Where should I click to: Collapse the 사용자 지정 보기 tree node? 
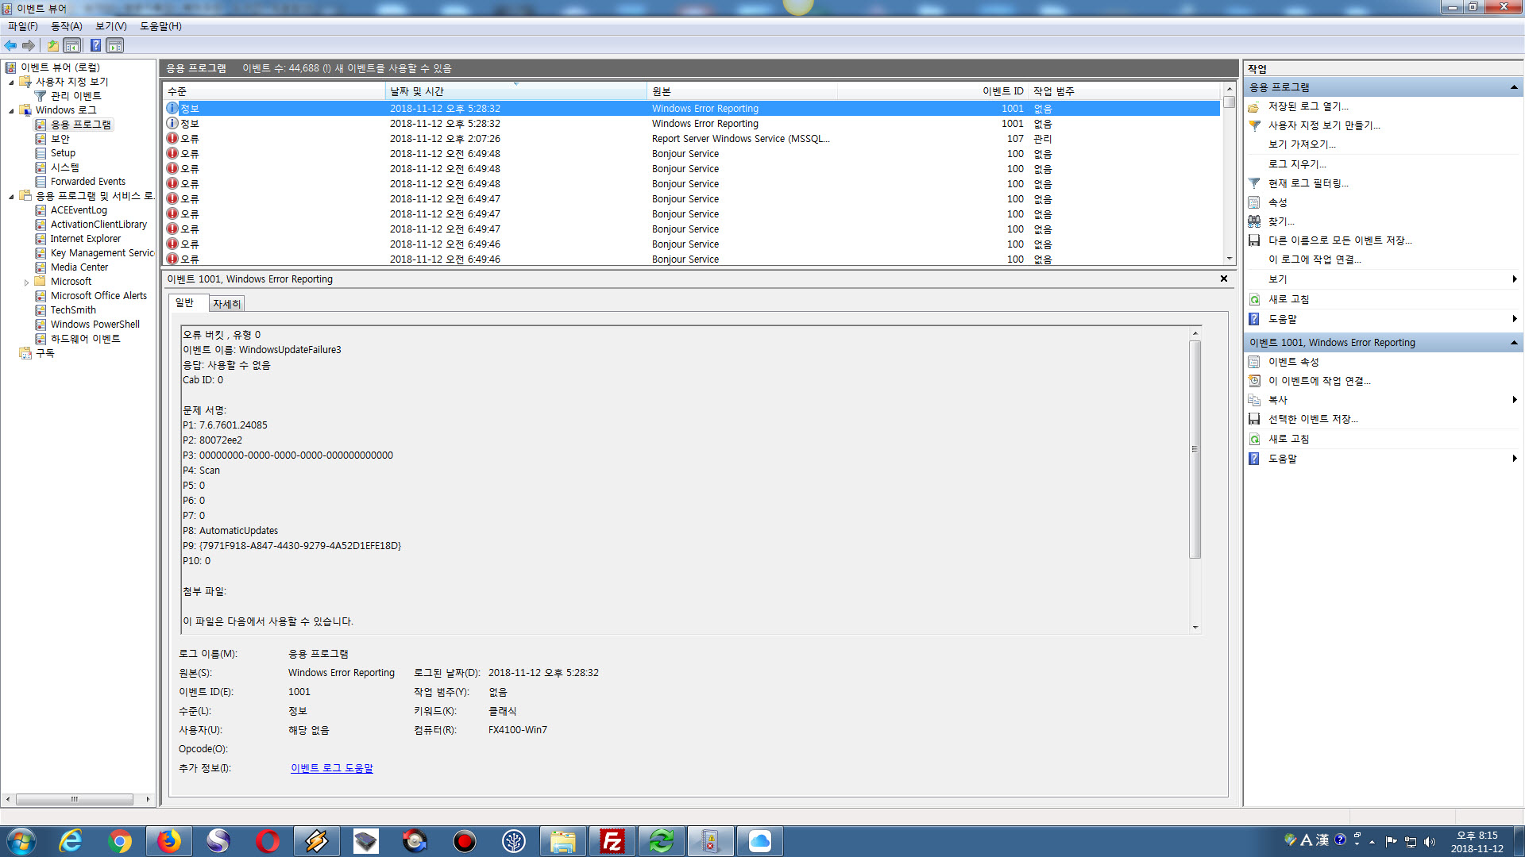[11, 83]
